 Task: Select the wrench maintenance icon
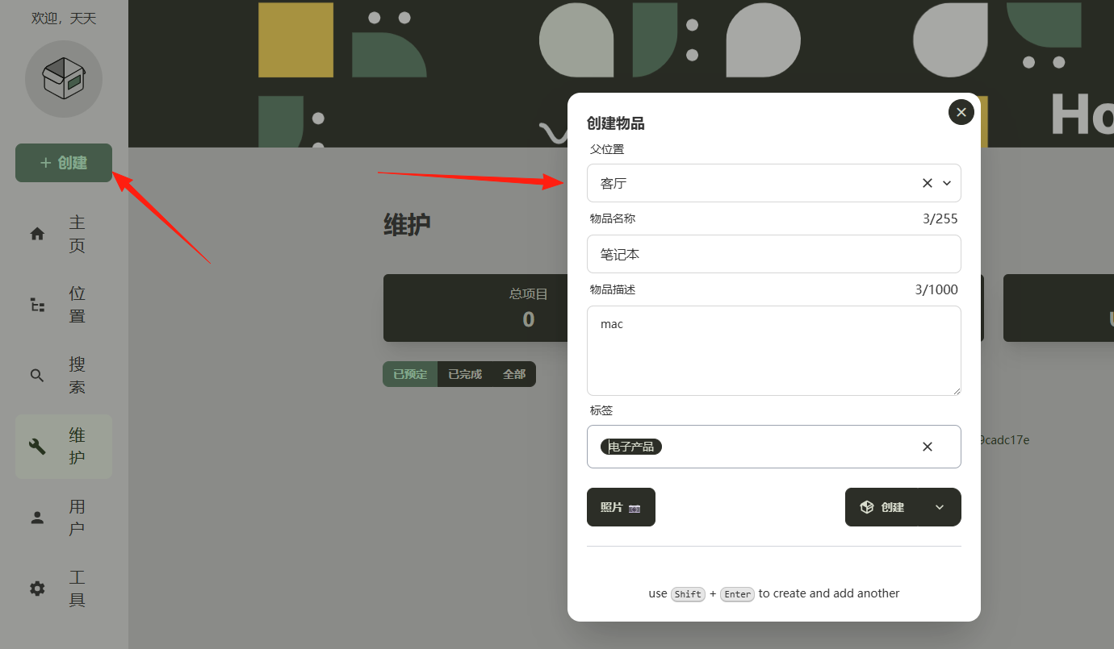click(37, 447)
